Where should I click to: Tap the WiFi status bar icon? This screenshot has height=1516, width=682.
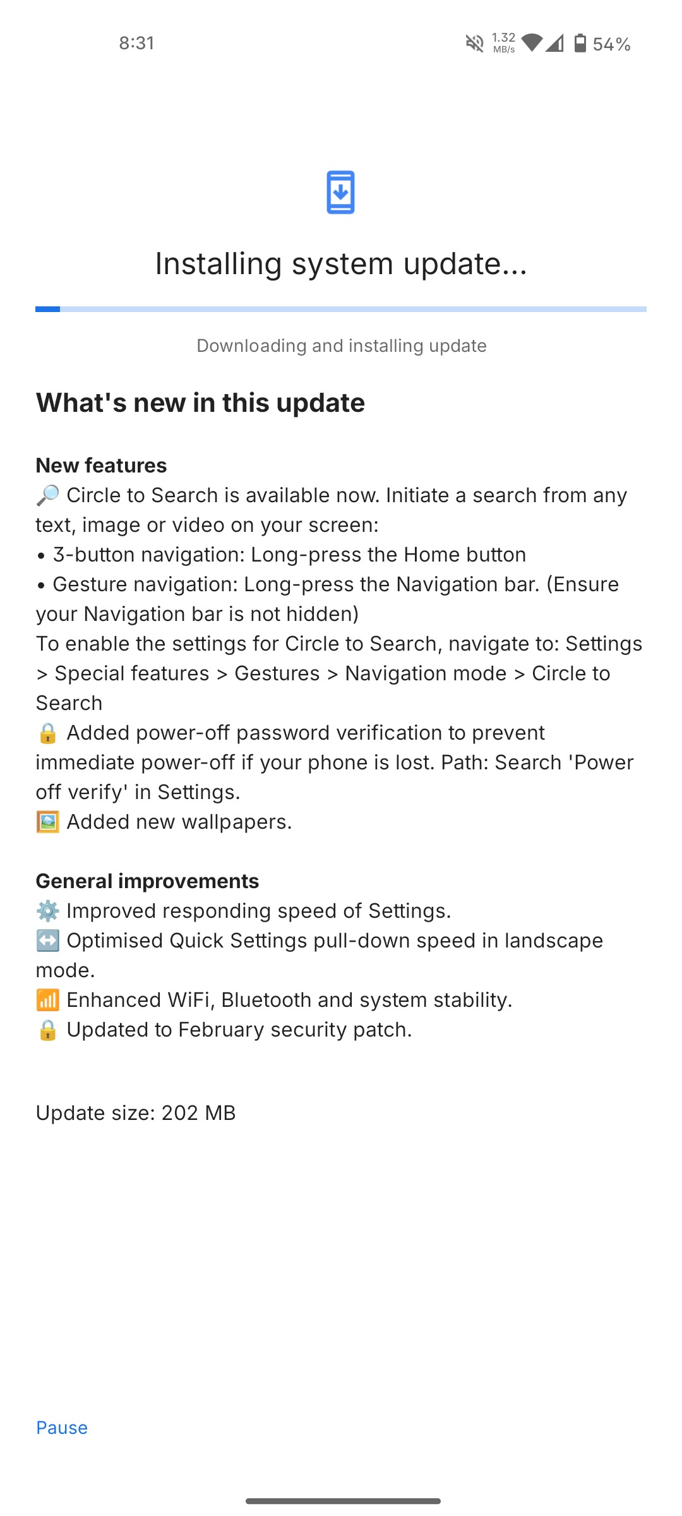(532, 43)
